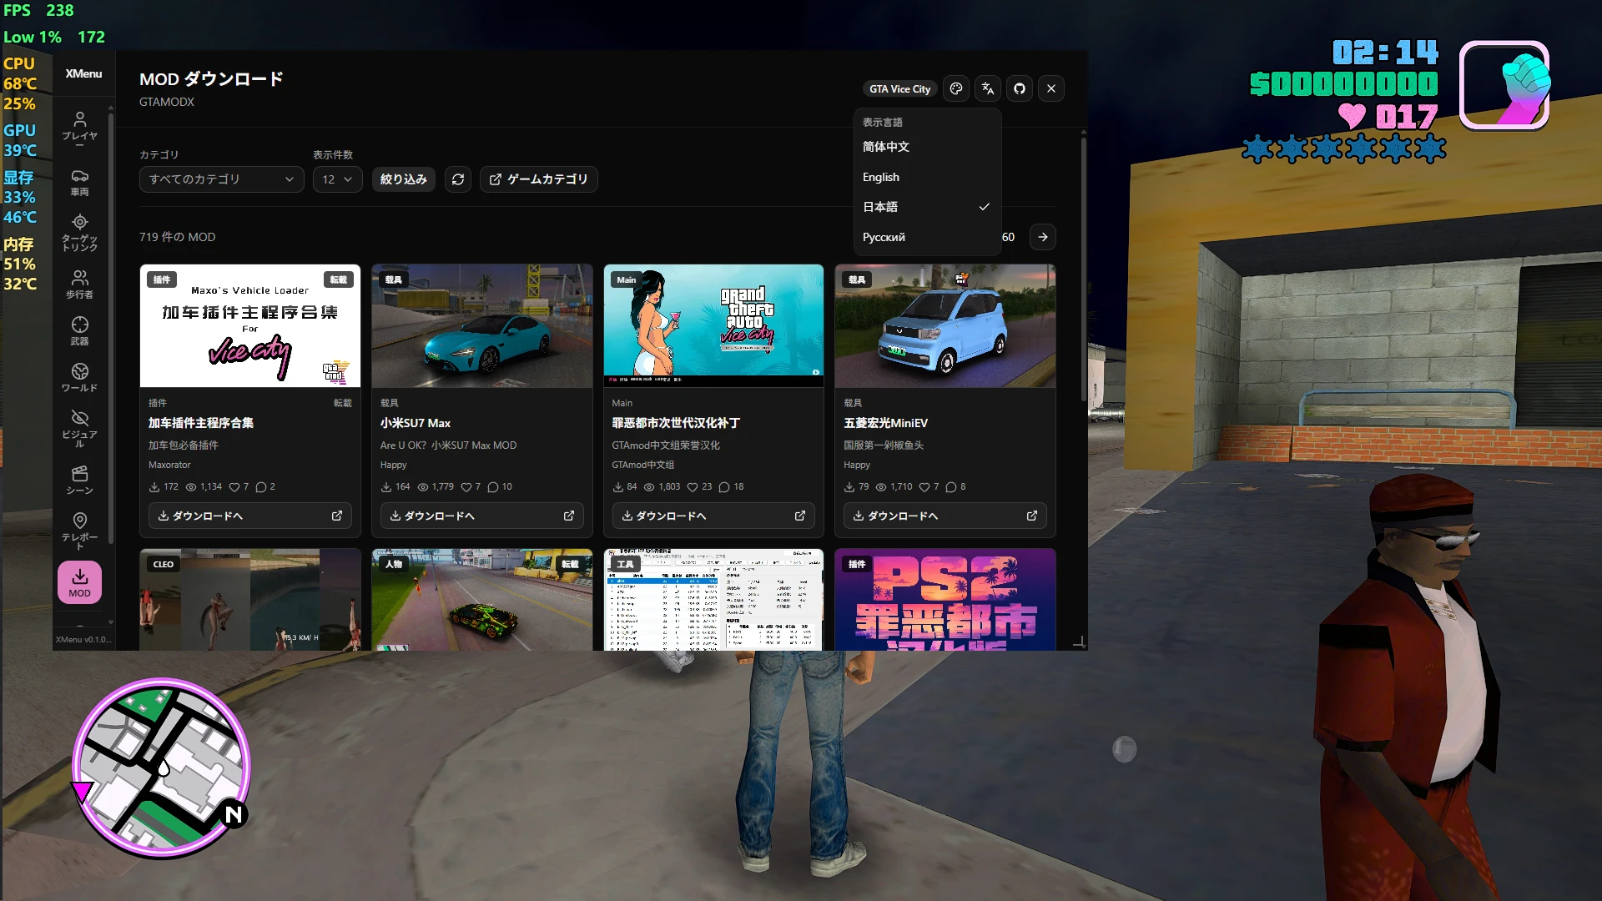This screenshot has width=1602, height=901.
Task: Click the 絞り込み filter button
Action: (x=404, y=179)
